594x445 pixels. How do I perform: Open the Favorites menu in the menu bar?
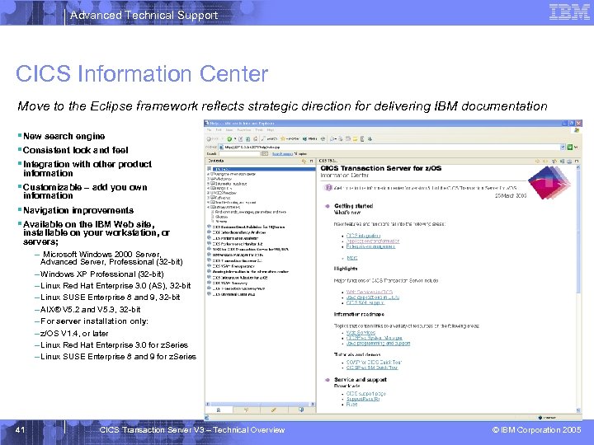click(244, 130)
